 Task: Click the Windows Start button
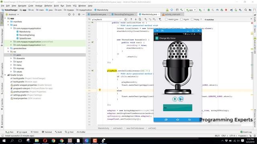4,140
